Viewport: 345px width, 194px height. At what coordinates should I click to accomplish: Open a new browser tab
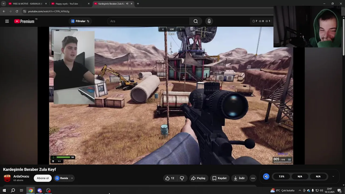pyautogui.click(x=138, y=4)
